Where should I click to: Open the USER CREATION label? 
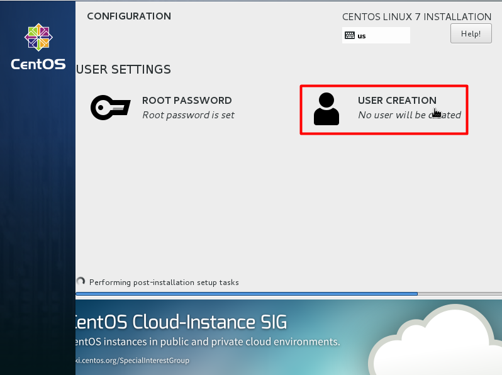397,101
